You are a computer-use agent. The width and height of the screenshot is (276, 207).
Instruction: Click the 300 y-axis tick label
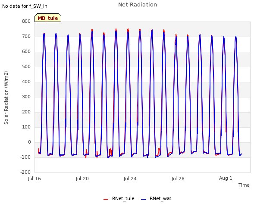26,97
